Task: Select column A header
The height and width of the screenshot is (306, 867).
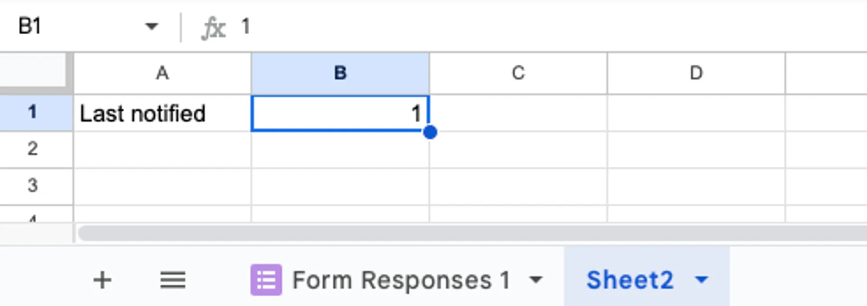Action: pyautogui.click(x=162, y=73)
